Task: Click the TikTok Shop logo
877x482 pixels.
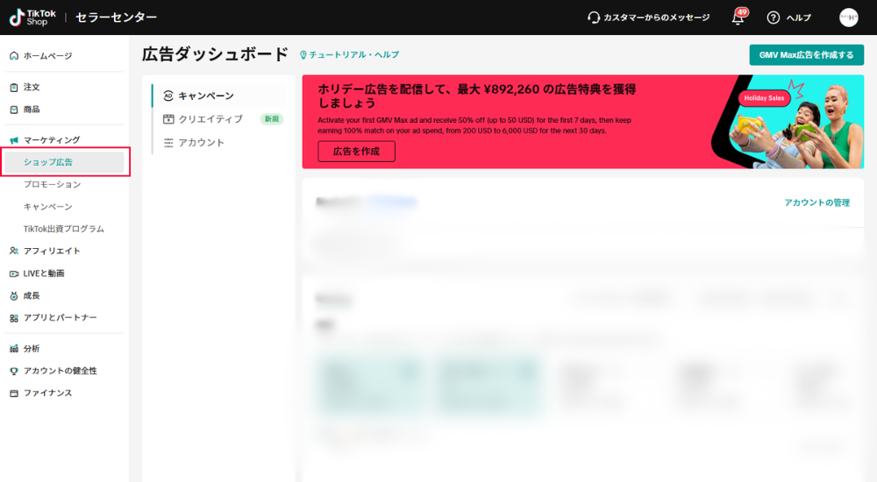Action: pyautogui.click(x=32, y=18)
